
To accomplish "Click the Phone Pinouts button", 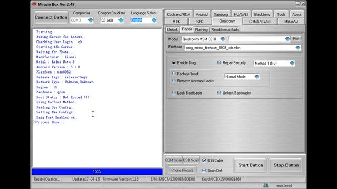I will (182, 170).
